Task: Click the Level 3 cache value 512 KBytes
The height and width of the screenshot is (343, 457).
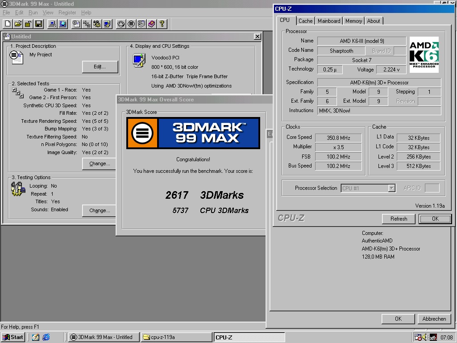Action: coord(419,166)
